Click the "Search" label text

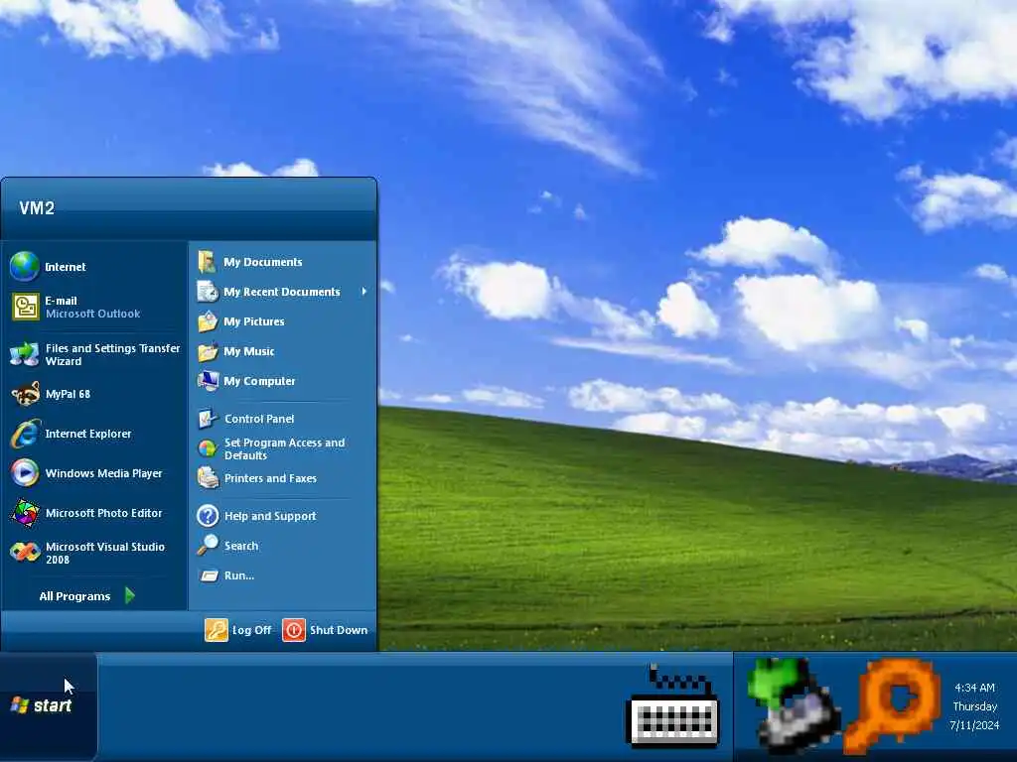point(241,546)
